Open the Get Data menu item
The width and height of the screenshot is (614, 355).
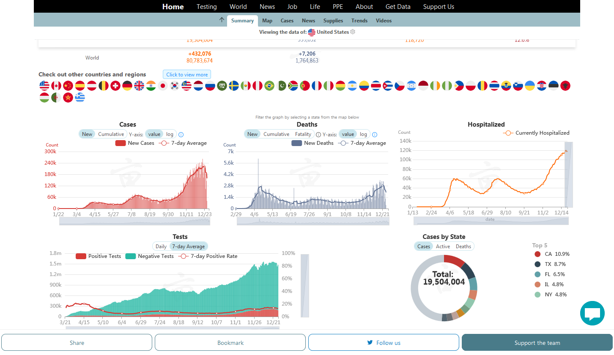(x=398, y=7)
